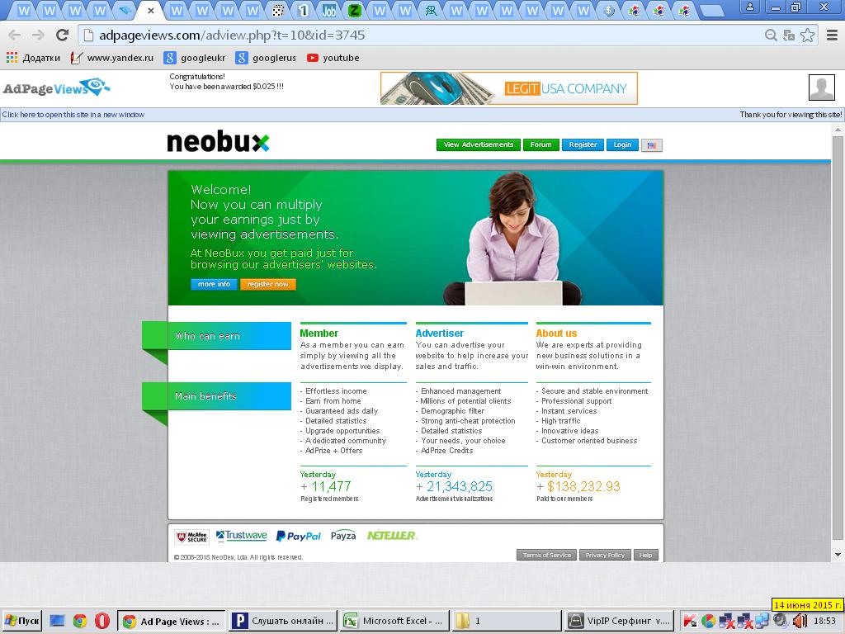Click the Kaspersky tray icon
The image size is (845, 634).
tap(690, 621)
